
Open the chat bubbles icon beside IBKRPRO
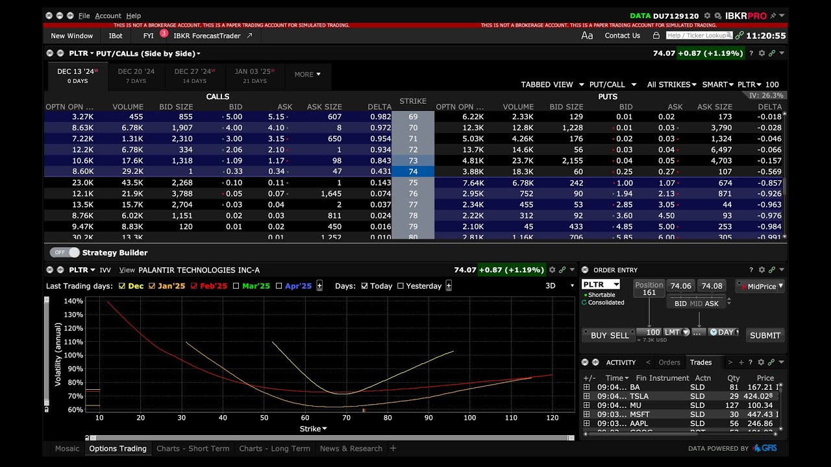(x=717, y=16)
